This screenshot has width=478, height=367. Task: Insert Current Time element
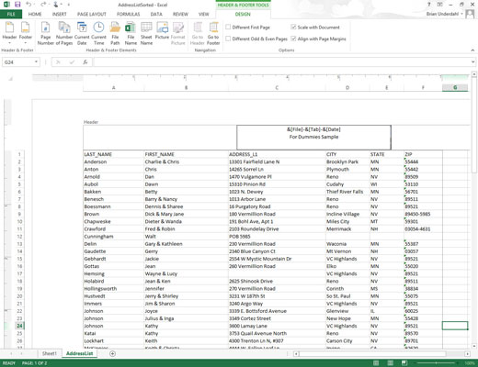click(98, 34)
